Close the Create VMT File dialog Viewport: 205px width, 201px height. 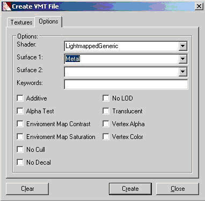click(x=199, y=6)
